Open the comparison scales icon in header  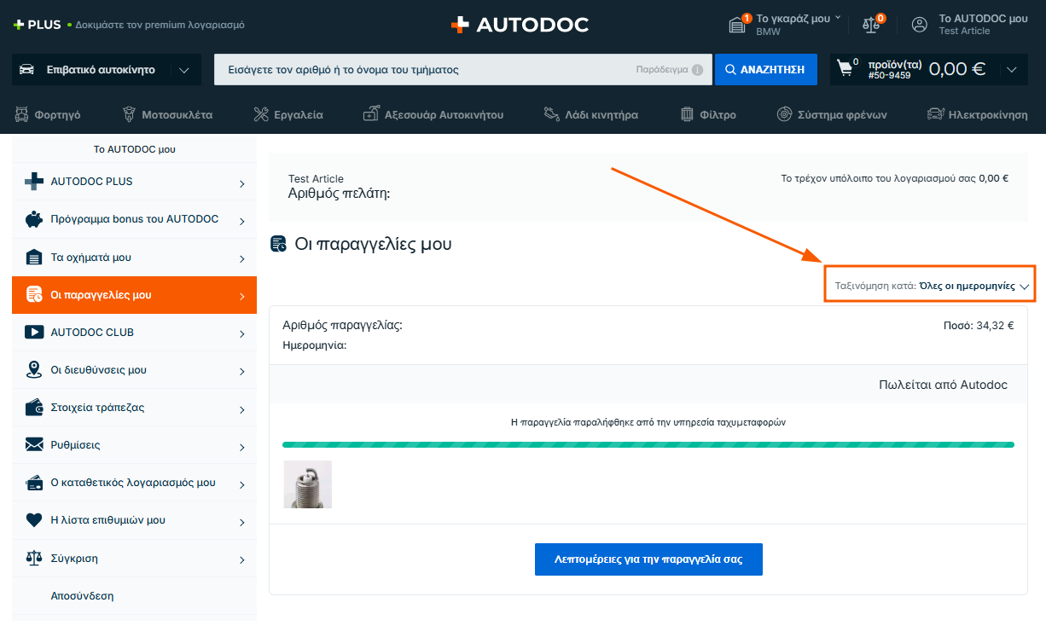pos(871,24)
